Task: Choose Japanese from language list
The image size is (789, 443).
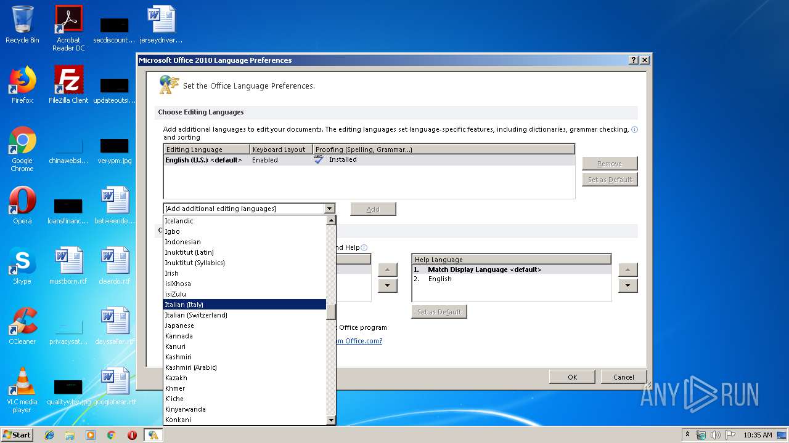Action: coord(245,325)
